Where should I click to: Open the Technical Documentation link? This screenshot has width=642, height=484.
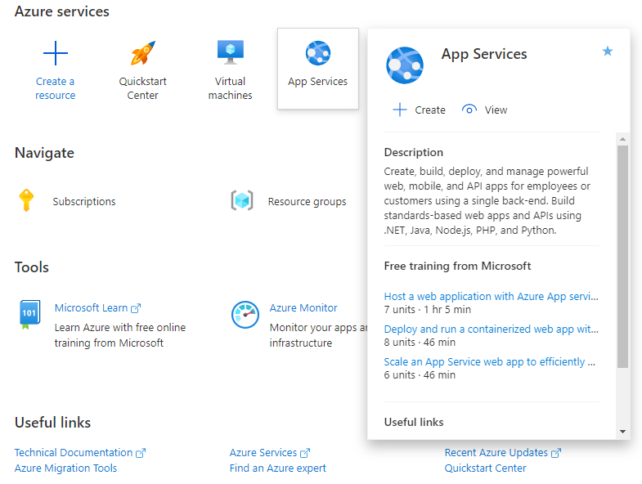click(x=74, y=453)
